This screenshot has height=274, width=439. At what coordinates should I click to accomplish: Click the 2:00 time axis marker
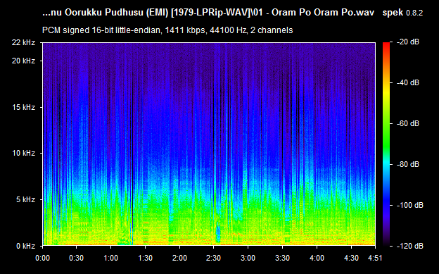tap(179, 258)
